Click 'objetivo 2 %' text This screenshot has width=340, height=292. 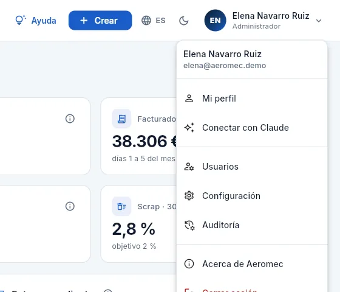pyautogui.click(x=134, y=246)
